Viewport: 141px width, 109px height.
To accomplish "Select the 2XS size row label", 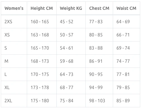I will click(x=8, y=22).
